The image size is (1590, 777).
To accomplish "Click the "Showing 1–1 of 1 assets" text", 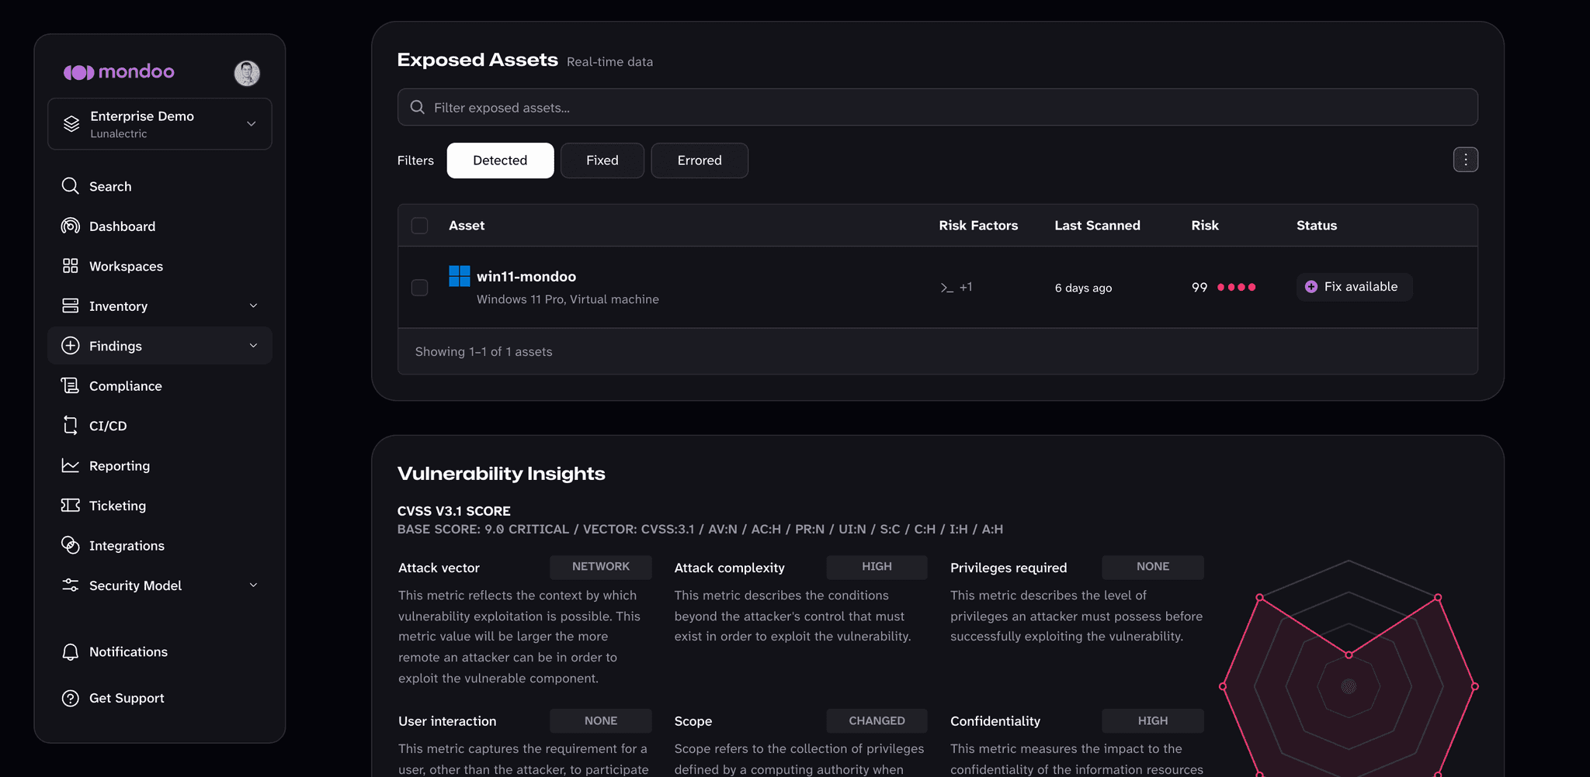I will pos(484,351).
